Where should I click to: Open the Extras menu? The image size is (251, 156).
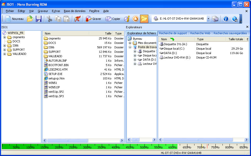pos(56,11)
